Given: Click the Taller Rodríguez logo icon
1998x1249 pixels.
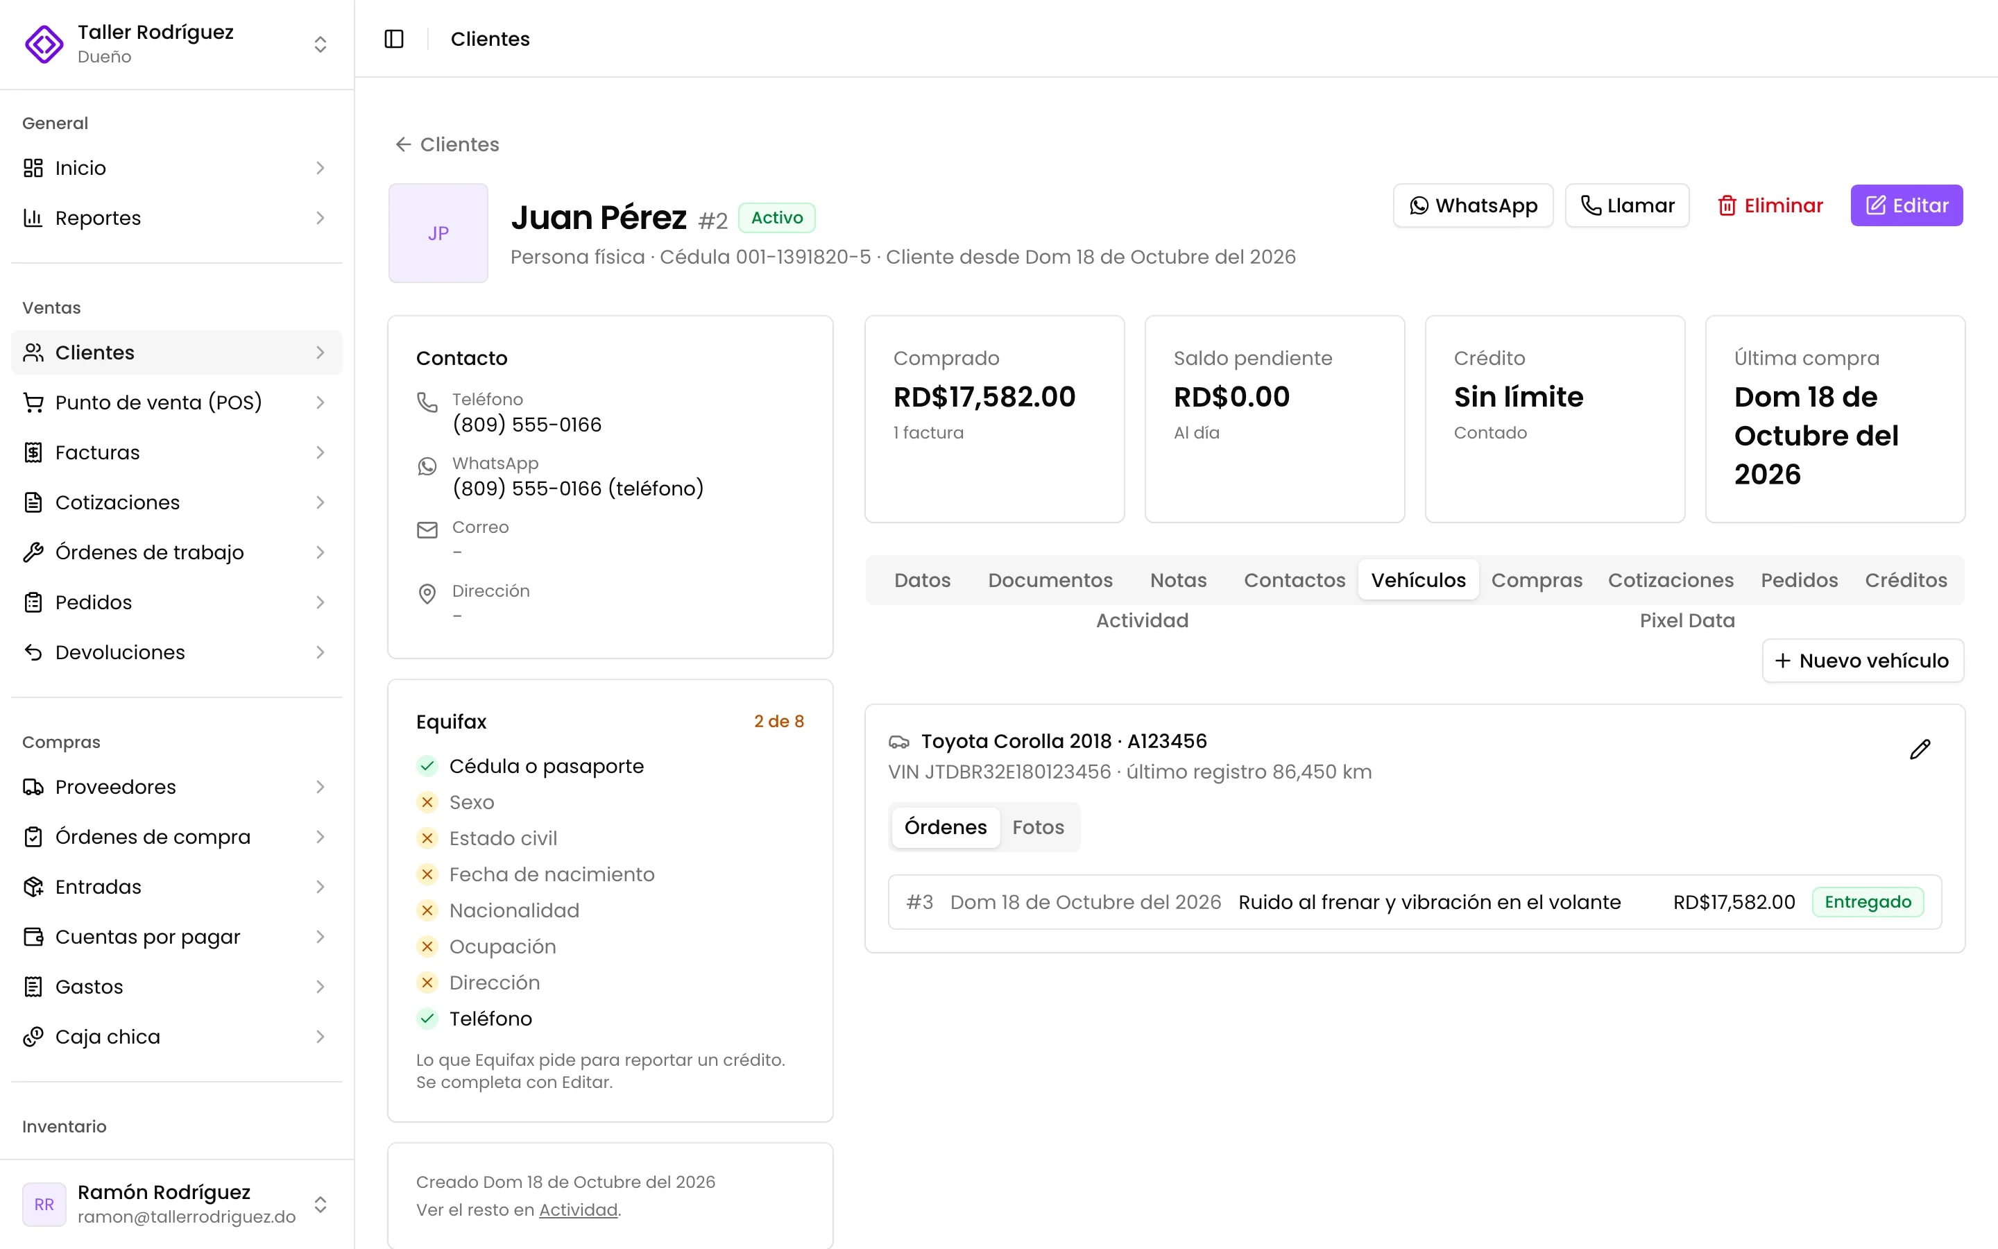Looking at the screenshot, I should click(x=44, y=44).
